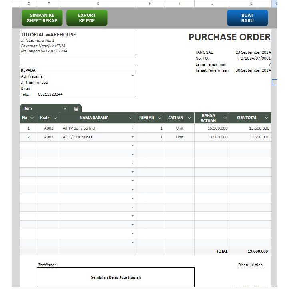Select column F header
Image resolution: width=289 pixels, height=289 pixels.
48,4
